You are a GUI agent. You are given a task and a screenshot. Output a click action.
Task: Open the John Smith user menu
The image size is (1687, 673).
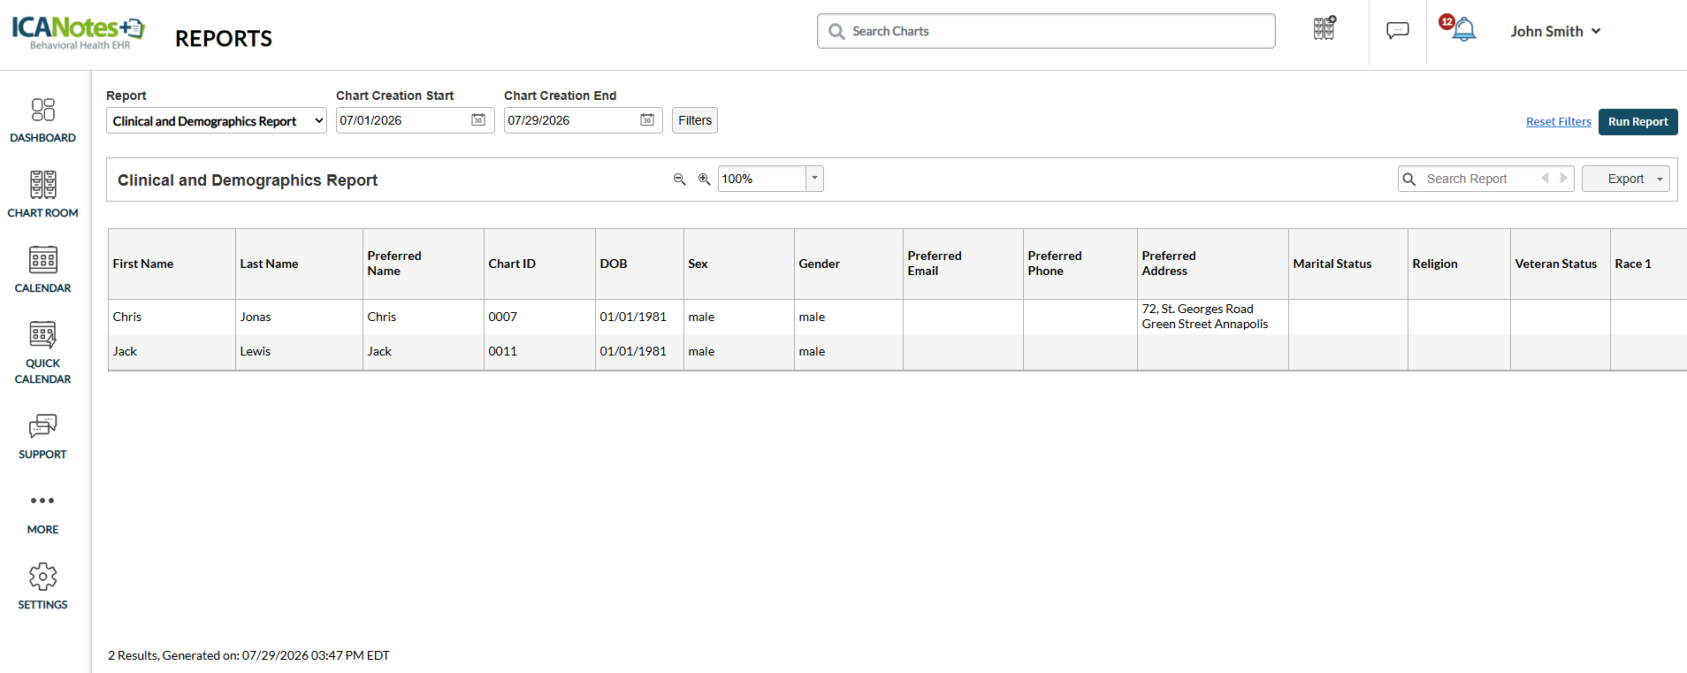(1556, 31)
